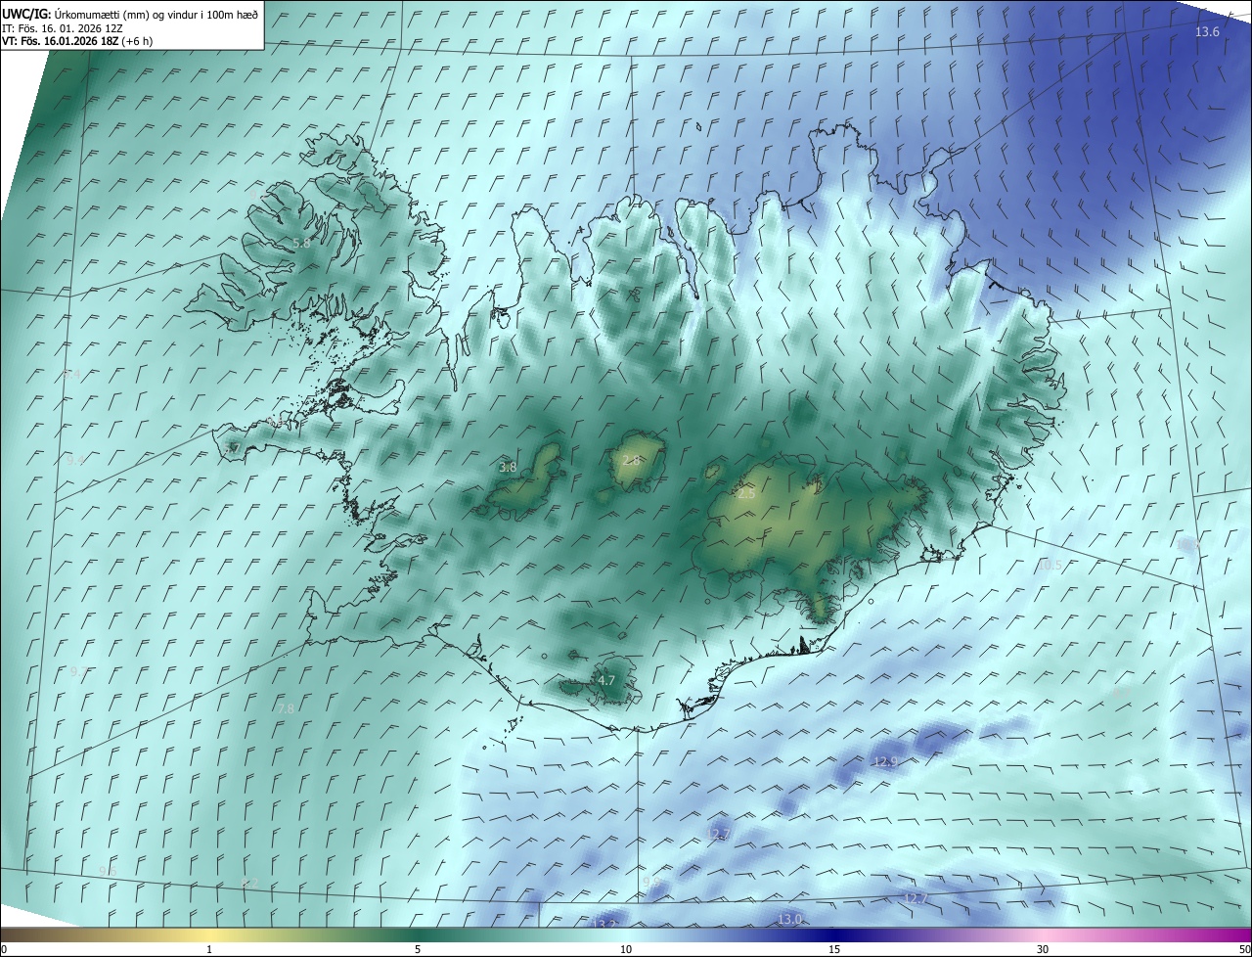Pick the yellow colorbar segment near 1
The image size is (1252, 957).
pyautogui.click(x=209, y=935)
